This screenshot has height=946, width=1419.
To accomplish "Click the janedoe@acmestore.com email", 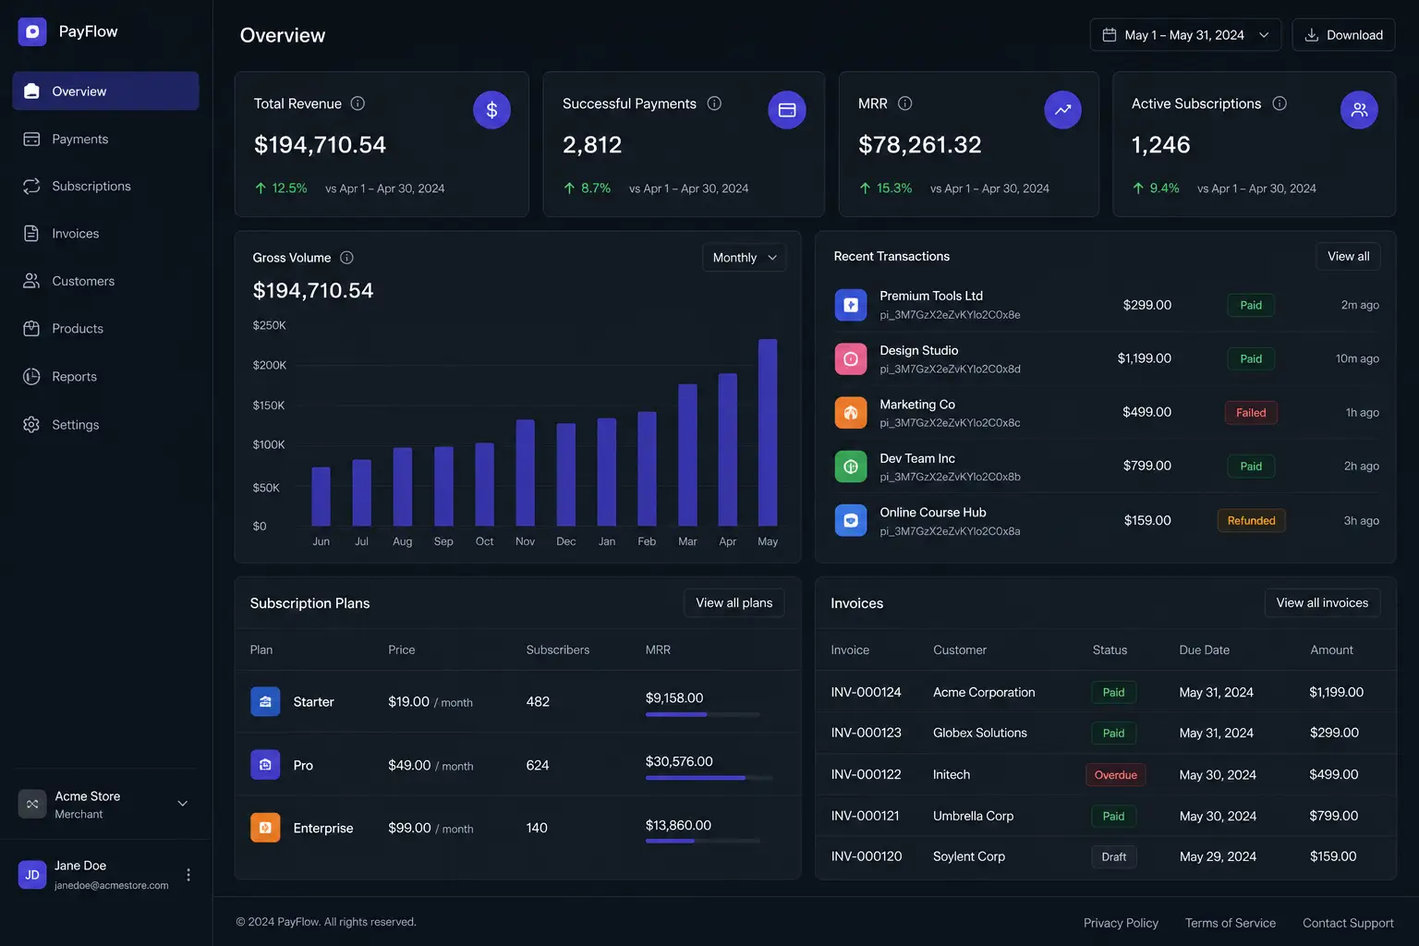I will click(x=111, y=885).
